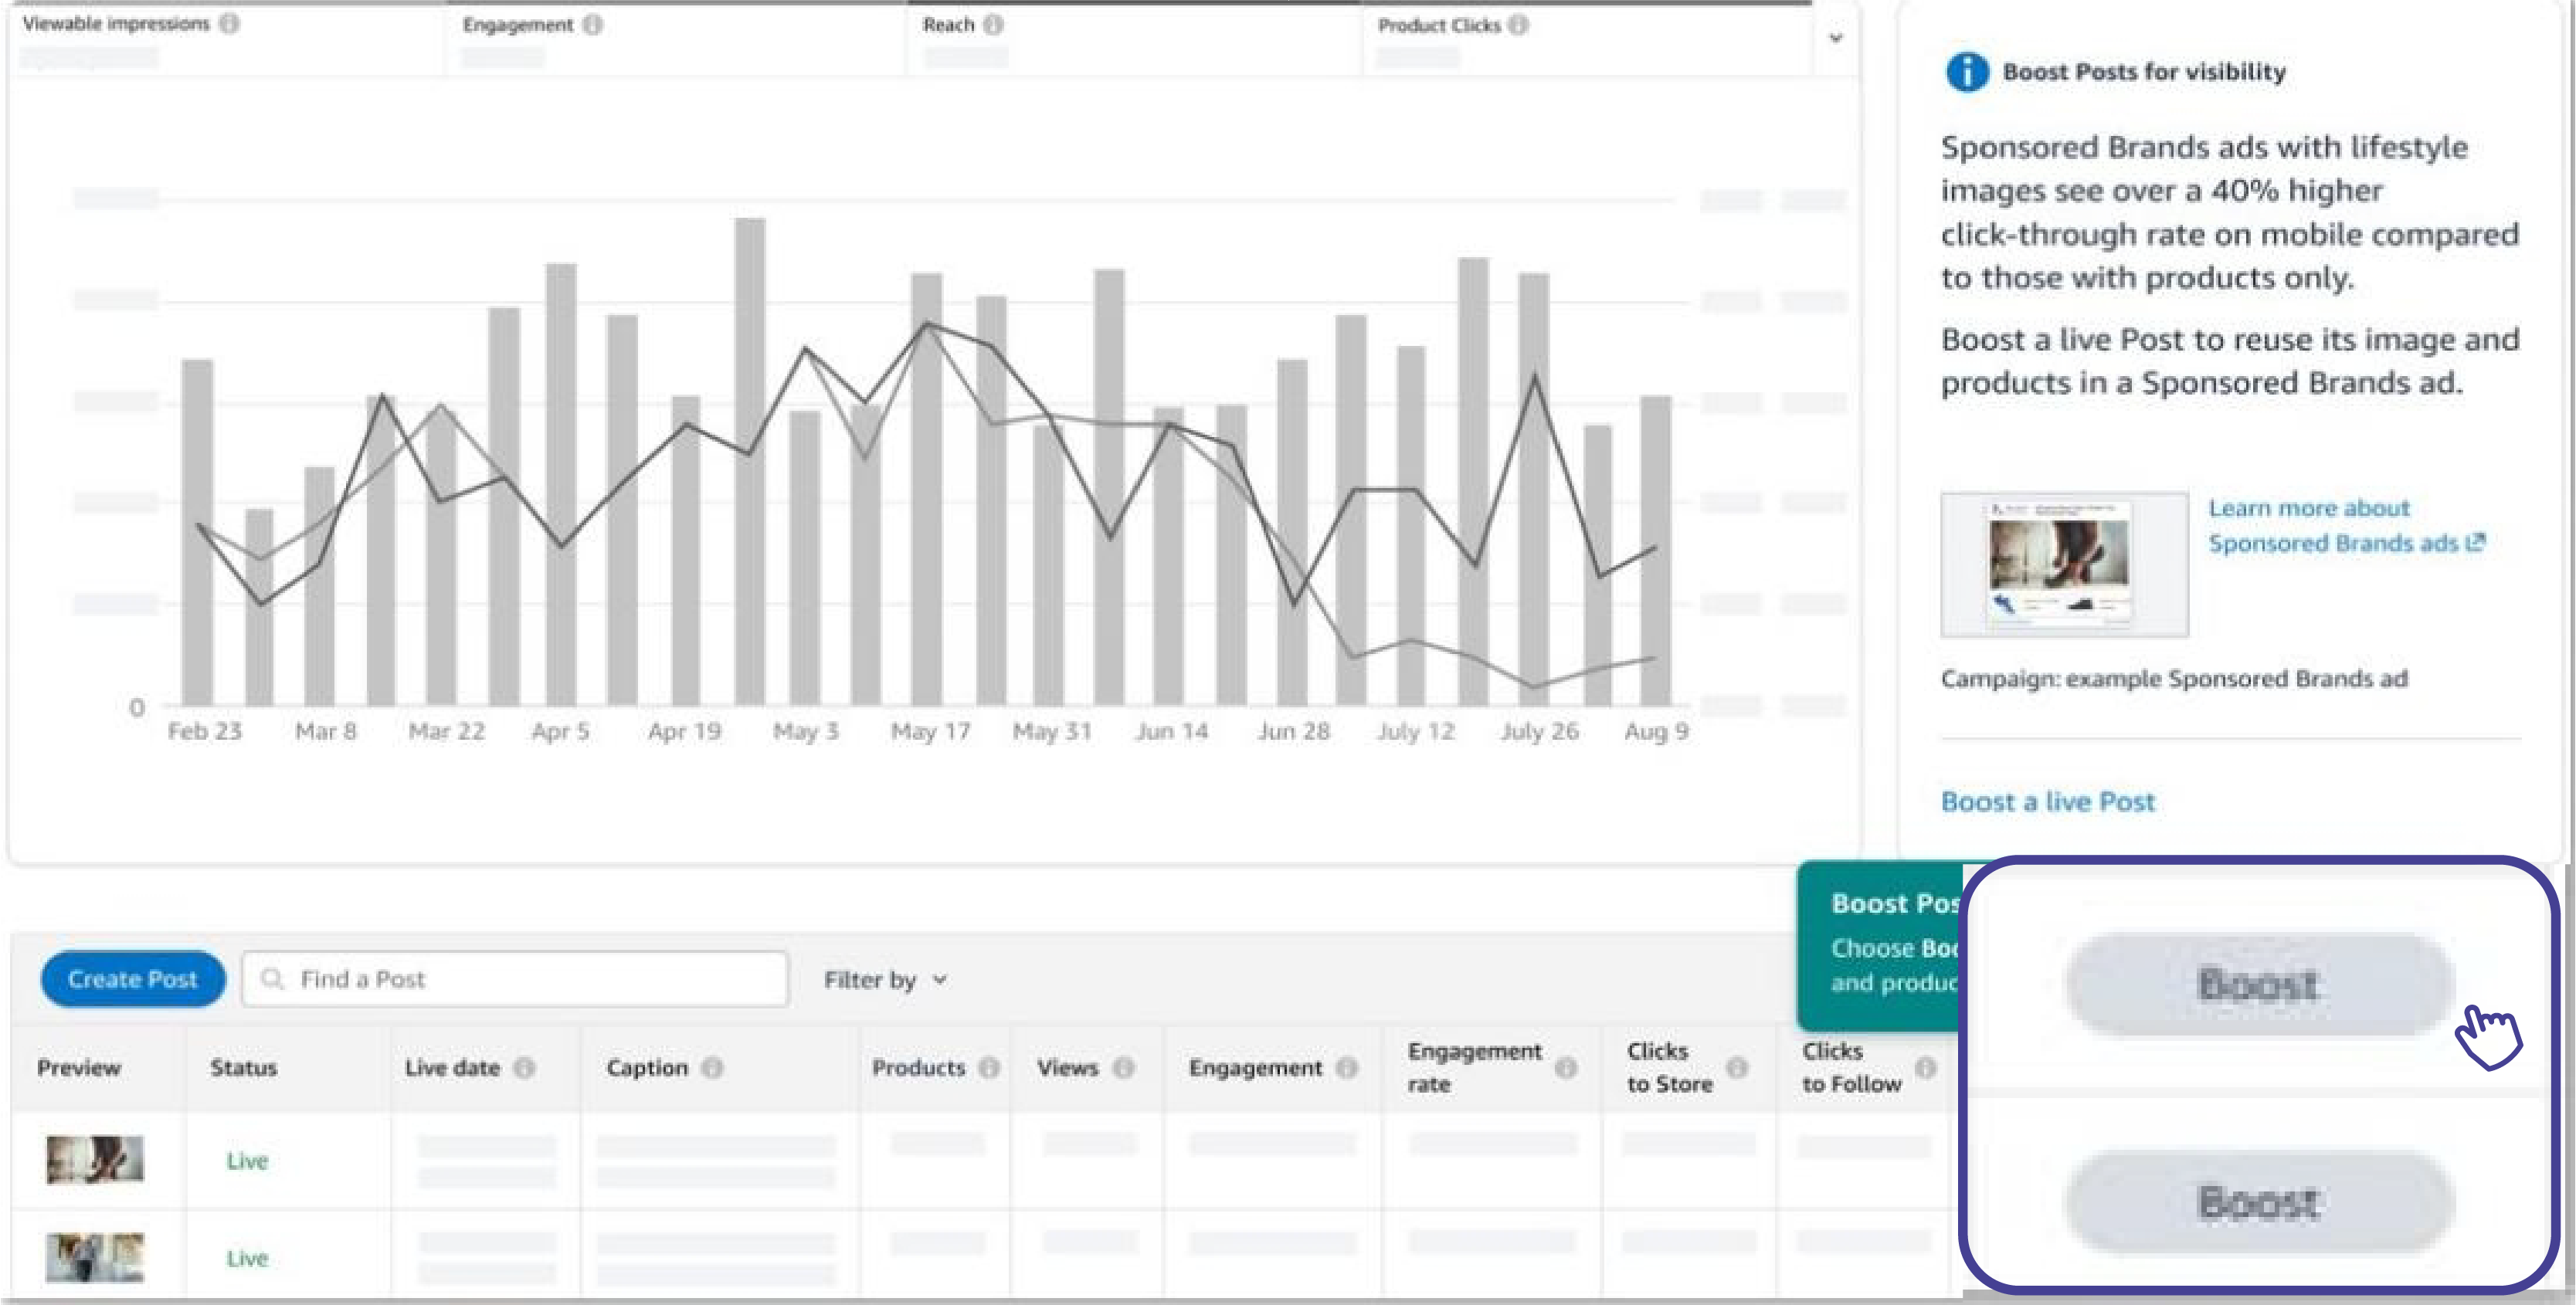The height and width of the screenshot is (1305, 2576).
Task: Click info icon next to Products column
Action: (989, 1068)
